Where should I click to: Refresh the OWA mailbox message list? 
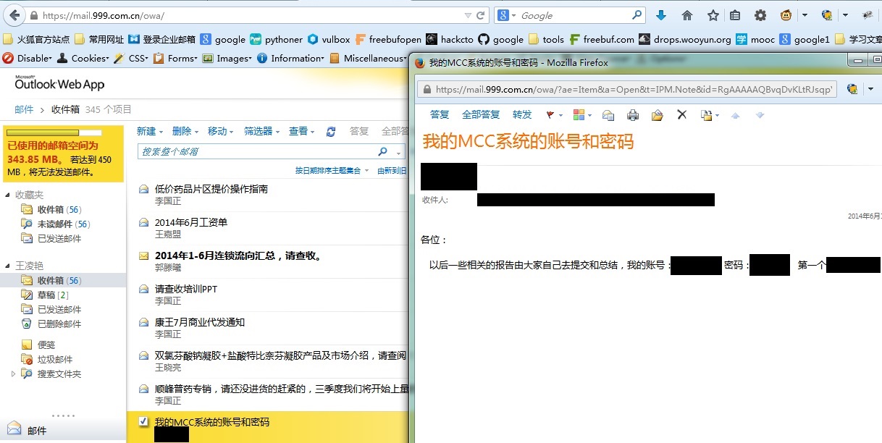tap(331, 131)
